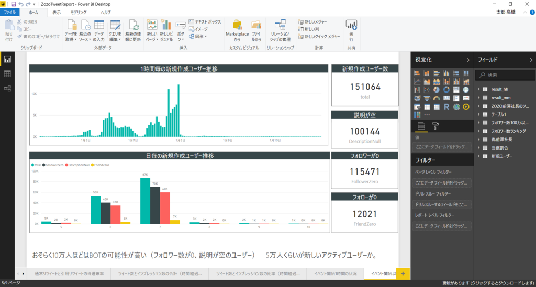Switch to the 表示 ribbon tab
Viewport: 536px width, 287px height.
coord(57,13)
